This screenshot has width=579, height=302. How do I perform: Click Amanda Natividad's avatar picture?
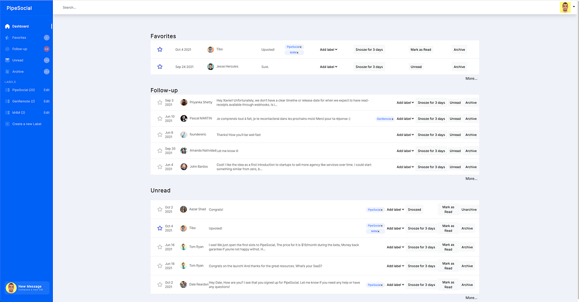click(184, 150)
